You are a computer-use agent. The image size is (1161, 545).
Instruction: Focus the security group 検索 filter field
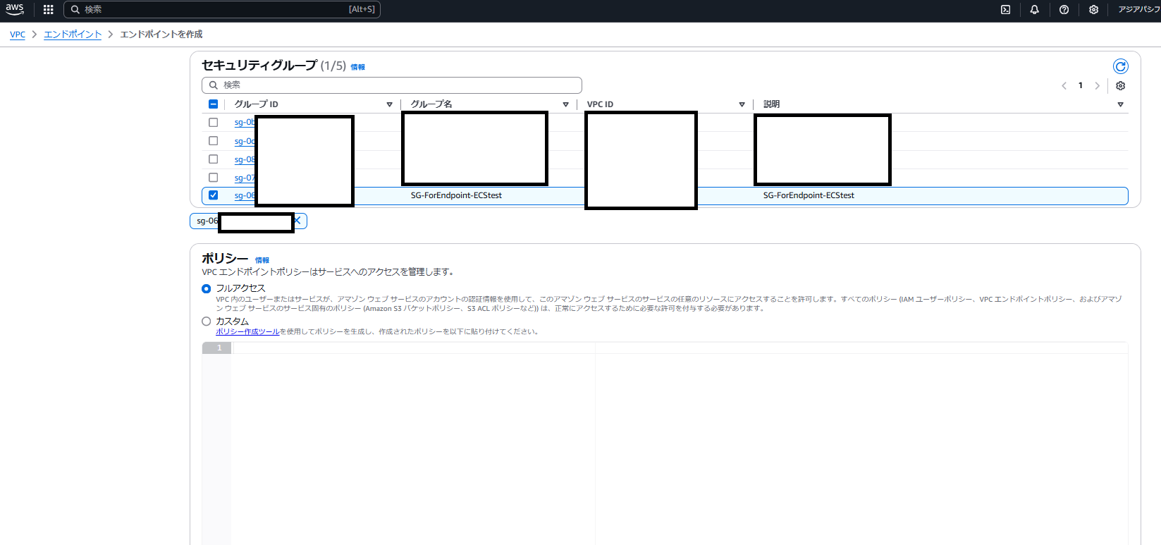392,85
